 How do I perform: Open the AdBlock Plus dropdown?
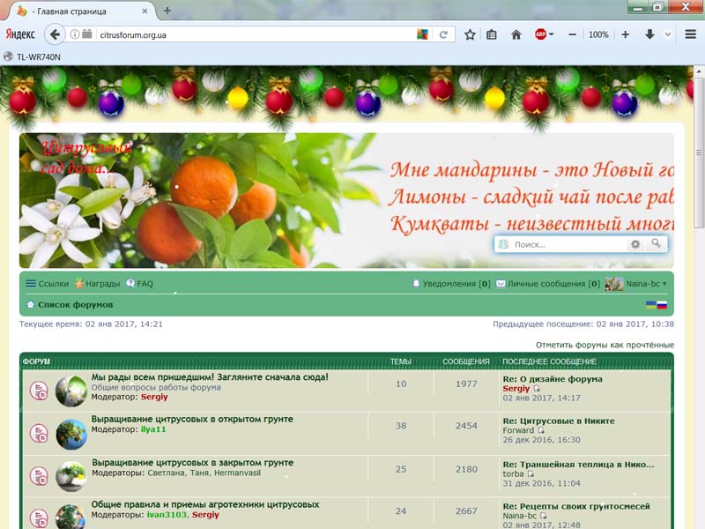tap(545, 34)
